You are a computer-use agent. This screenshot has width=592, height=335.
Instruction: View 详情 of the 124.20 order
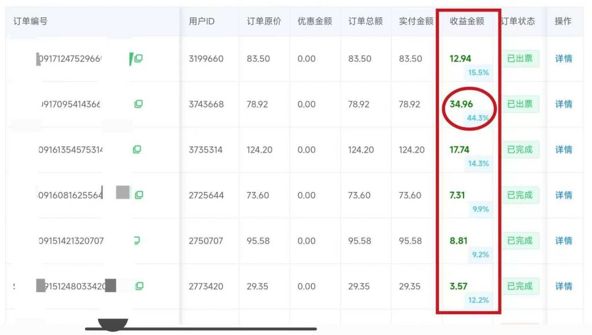563,149
